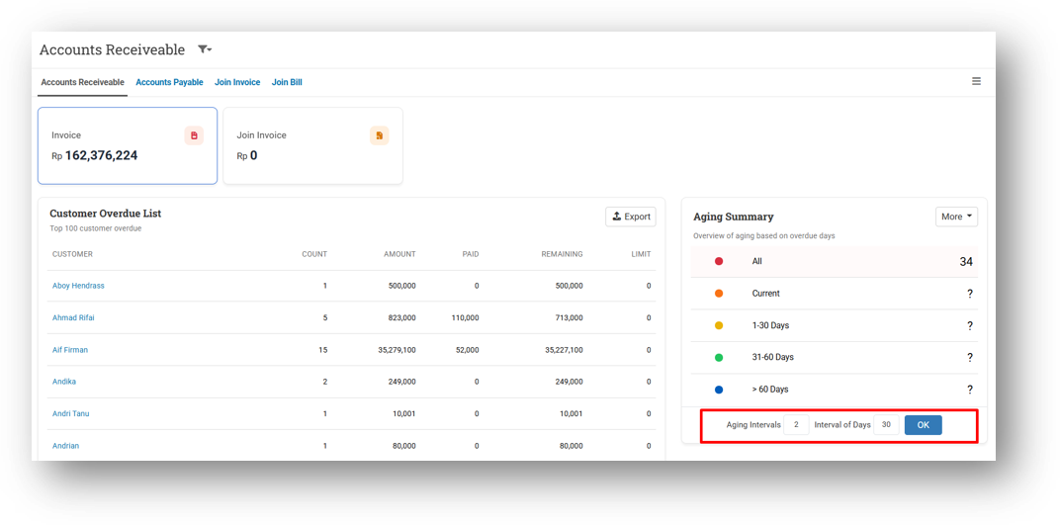Select the 1-30 Days aging row
The width and height of the screenshot is (1060, 525).
(835, 325)
